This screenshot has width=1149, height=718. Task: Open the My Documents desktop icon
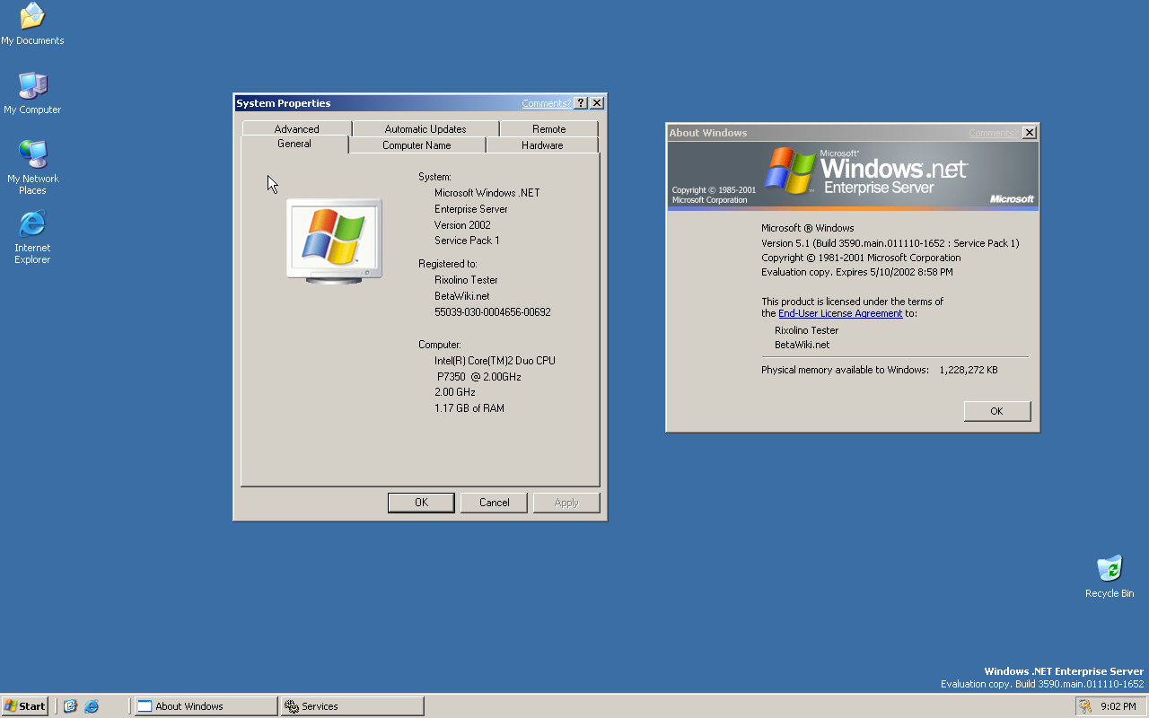[x=32, y=25]
